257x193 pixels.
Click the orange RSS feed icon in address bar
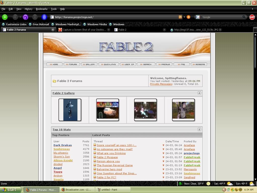pos(180,17)
